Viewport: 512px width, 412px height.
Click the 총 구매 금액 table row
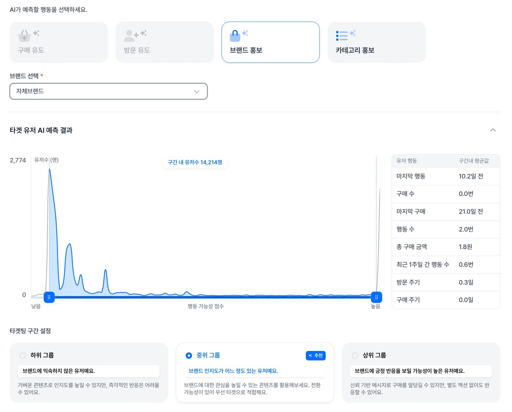click(446, 247)
